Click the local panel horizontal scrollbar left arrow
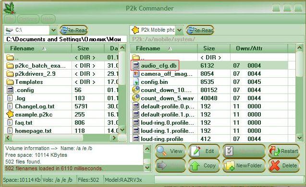 coord(8,138)
